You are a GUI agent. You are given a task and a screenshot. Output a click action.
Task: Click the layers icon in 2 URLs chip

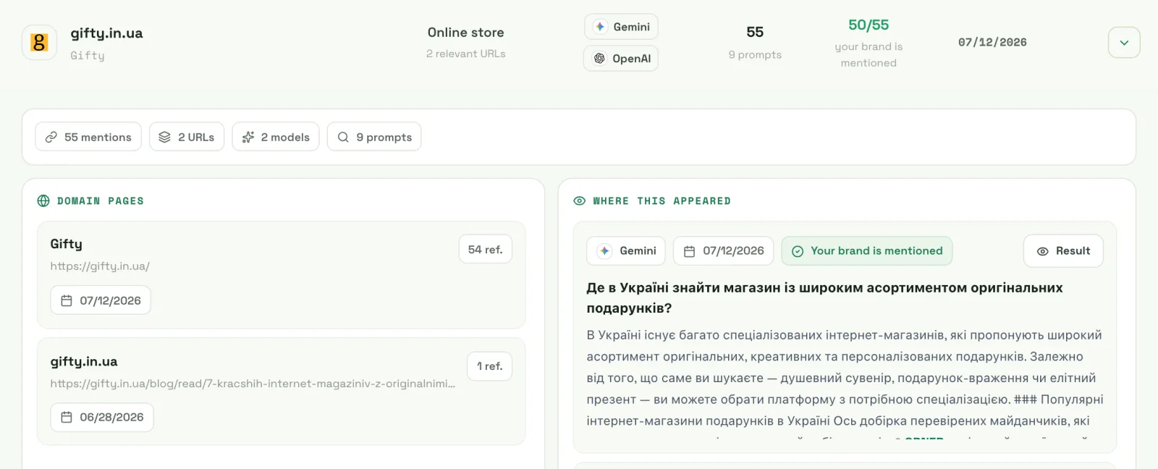tap(165, 137)
